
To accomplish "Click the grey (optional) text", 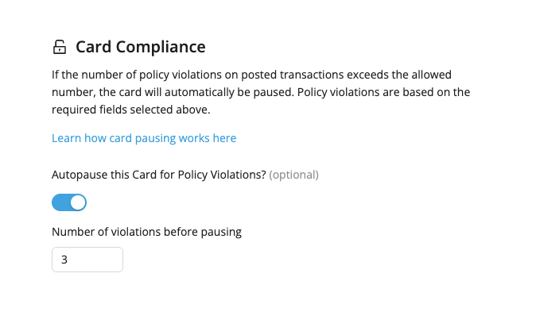I will tap(293, 175).
